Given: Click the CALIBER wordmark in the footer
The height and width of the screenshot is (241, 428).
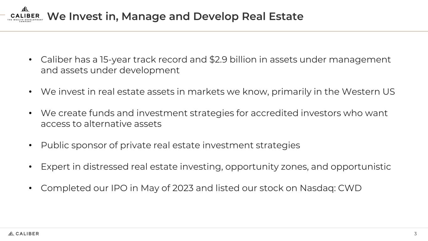Looking at the screenshot, I should 27,234.
